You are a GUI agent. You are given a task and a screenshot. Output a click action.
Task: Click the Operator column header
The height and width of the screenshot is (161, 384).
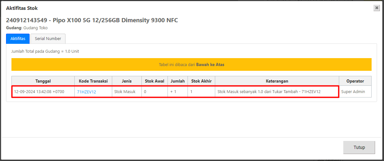click(x=355, y=81)
